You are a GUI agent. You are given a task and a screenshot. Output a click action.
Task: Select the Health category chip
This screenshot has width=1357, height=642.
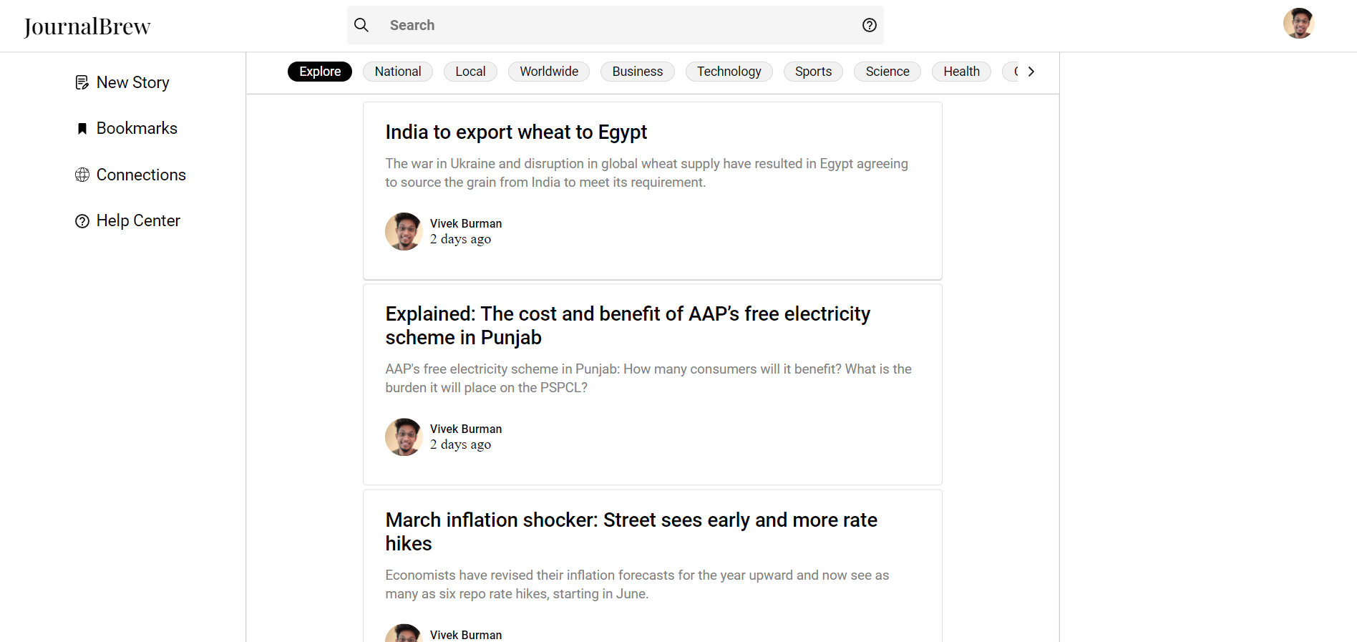tap(962, 72)
